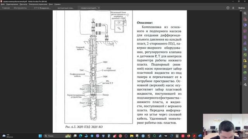Open the green Scan/Compare tool icon
Image resolution: width=248 pixels, height=139 pixels.
click(x=245, y=55)
